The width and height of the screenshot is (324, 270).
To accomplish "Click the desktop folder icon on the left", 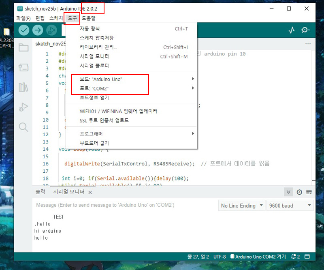I will point(6,32).
